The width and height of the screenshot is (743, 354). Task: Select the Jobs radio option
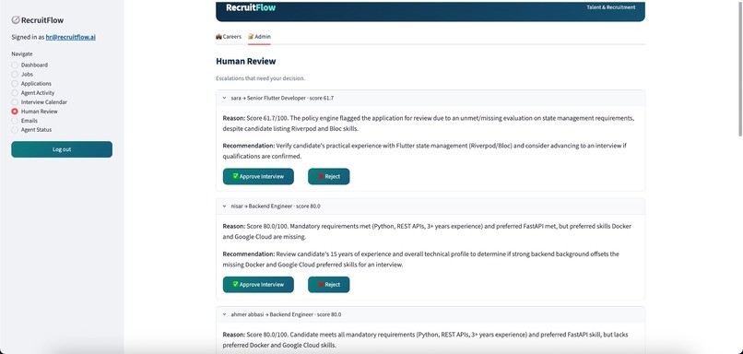coord(22,75)
